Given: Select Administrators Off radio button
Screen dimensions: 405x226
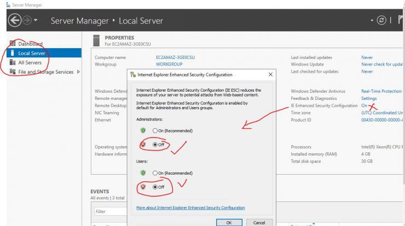Looking at the screenshot, I should click(155, 145).
